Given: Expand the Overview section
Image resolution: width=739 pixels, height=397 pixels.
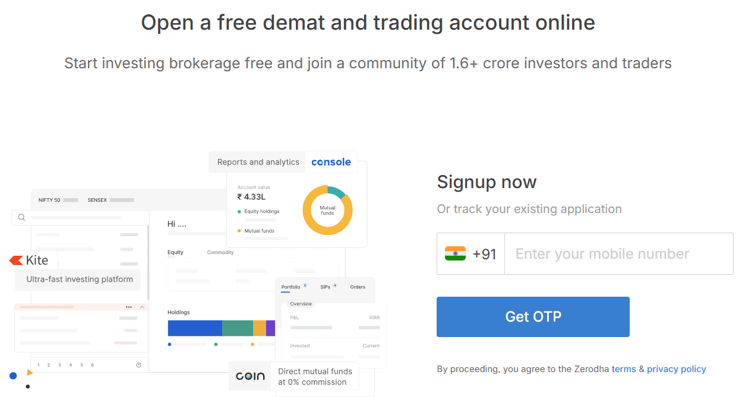Looking at the screenshot, I should pyautogui.click(x=301, y=303).
